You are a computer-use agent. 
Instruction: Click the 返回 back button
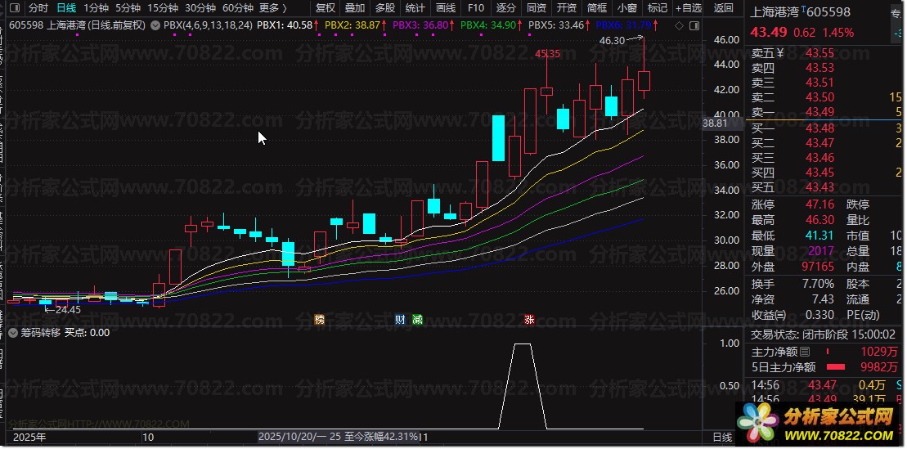point(724,8)
